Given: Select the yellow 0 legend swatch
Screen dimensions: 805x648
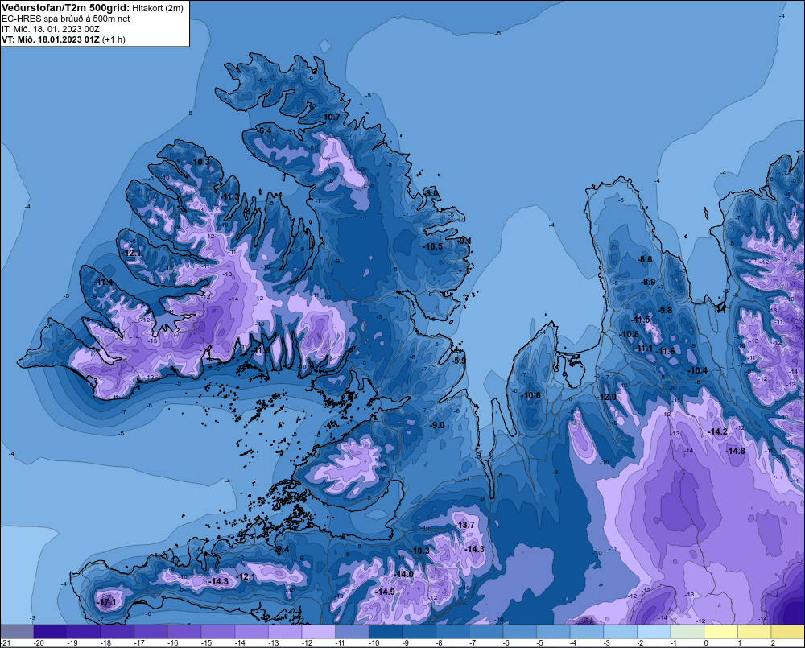Looking at the screenshot, I should coord(720,631).
